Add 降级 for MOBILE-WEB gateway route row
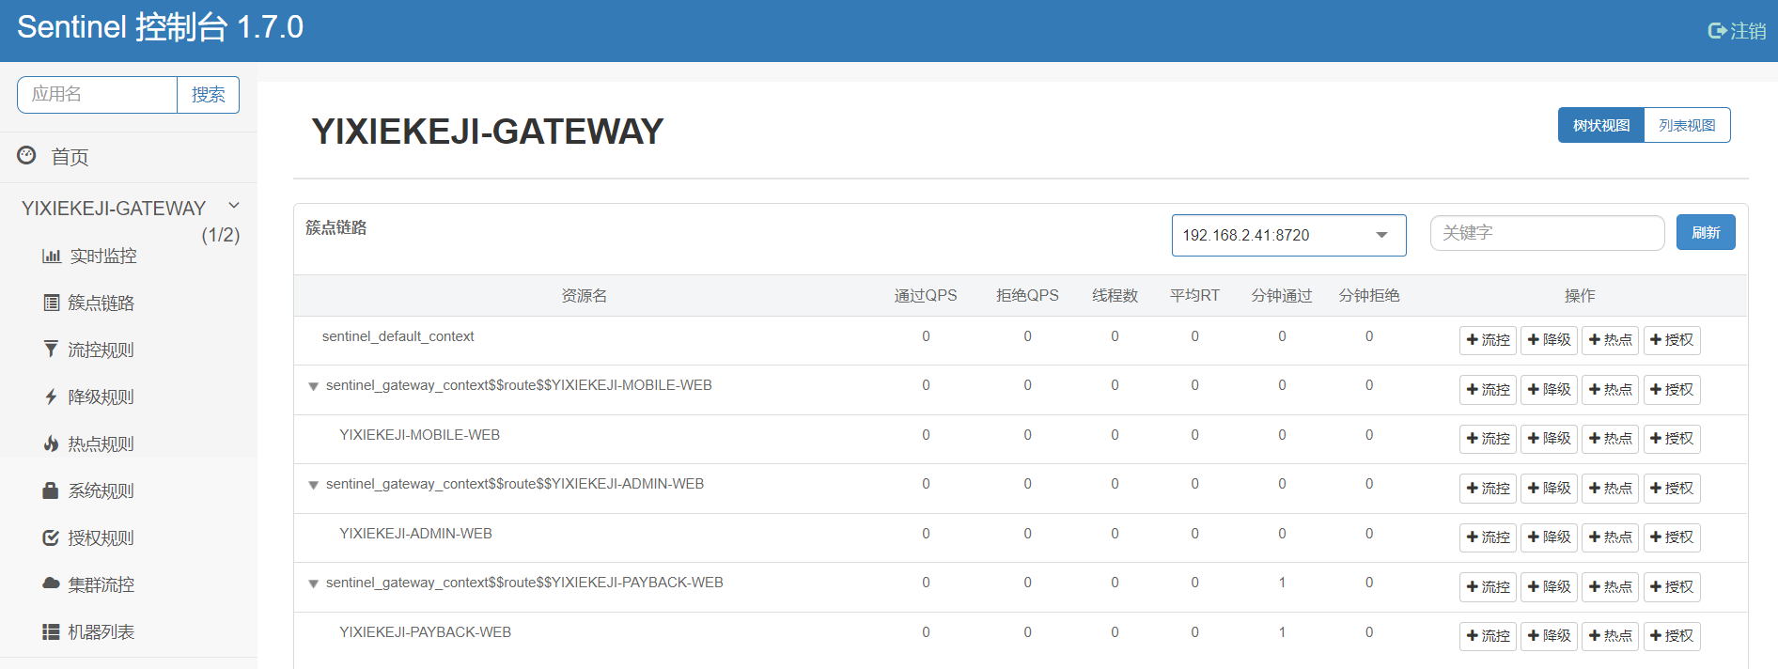 click(x=1549, y=390)
